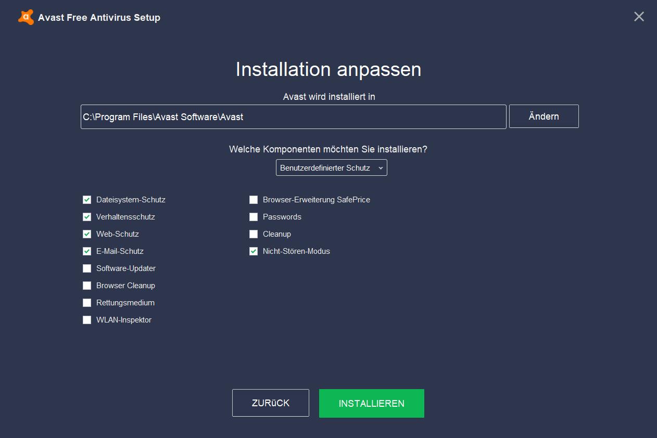The image size is (657, 438).
Task: Uncheck Nicht-Stören-Modus checkbox
Action: coord(254,251)
